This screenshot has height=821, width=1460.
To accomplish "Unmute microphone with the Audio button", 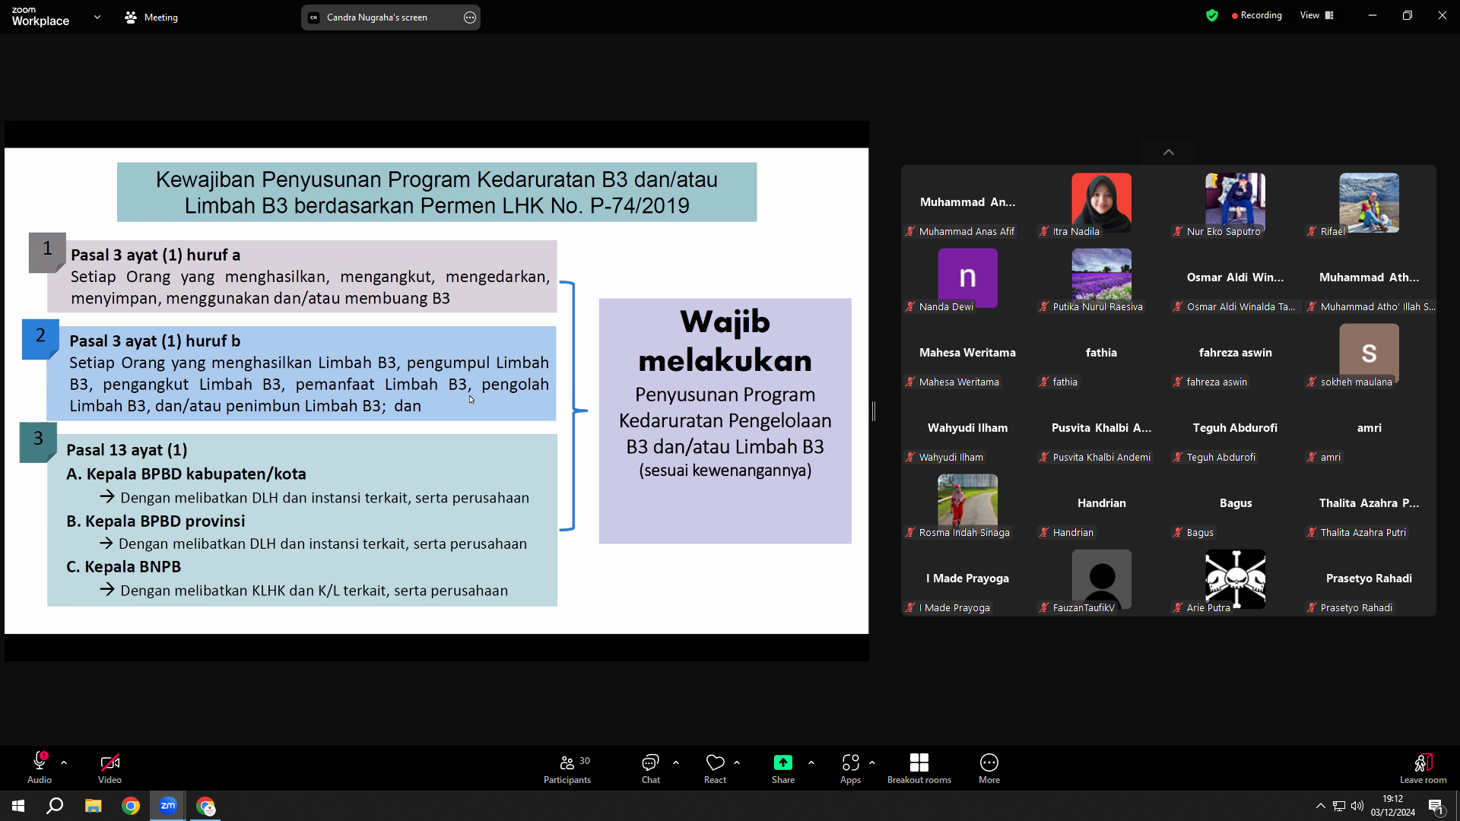I will tap(40, 768).
